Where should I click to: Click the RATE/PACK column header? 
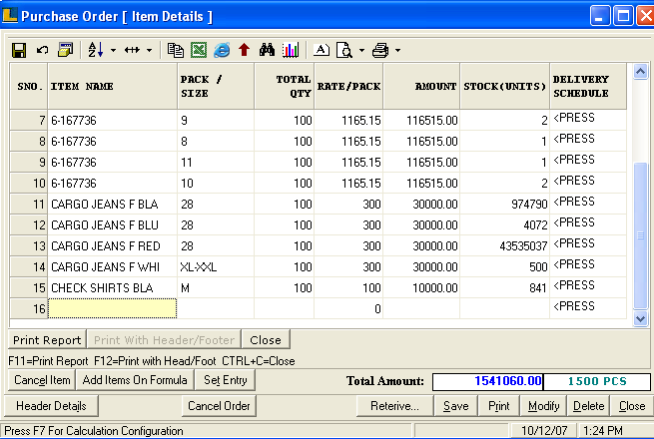[x=348, y=86]
